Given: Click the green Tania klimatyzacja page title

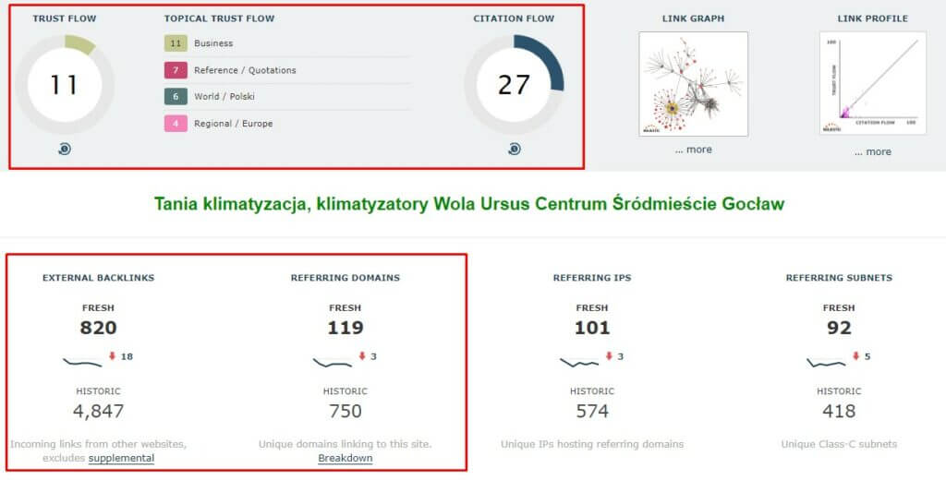Looking at the screenshot, I should click(469, 203).
